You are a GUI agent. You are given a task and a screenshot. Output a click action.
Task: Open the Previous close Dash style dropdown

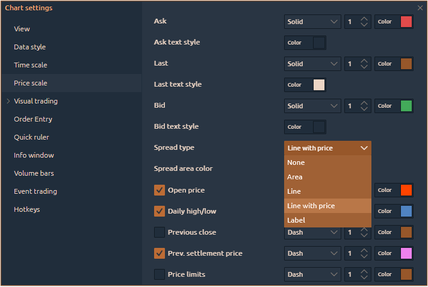point(312,232)
